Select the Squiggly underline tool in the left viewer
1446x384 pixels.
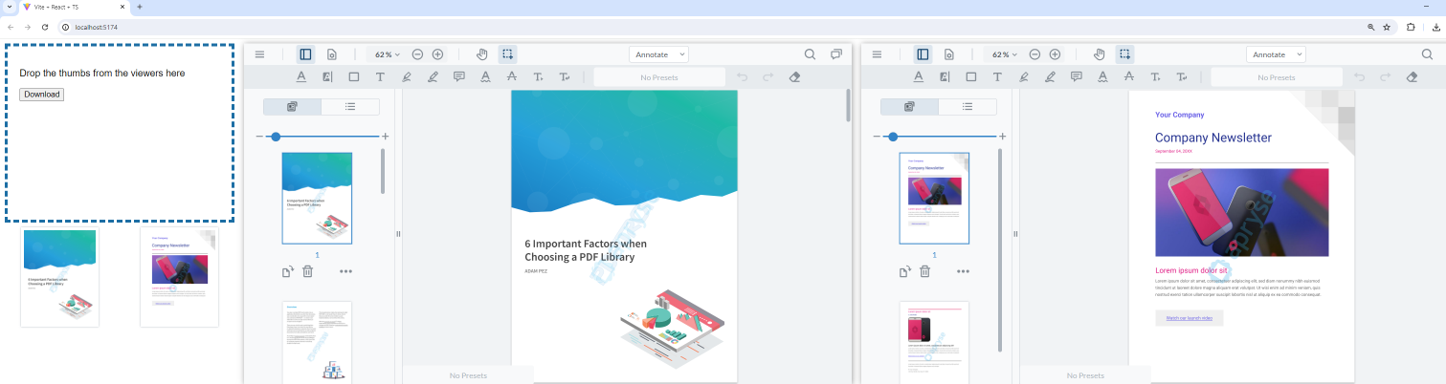pos(485,76)
